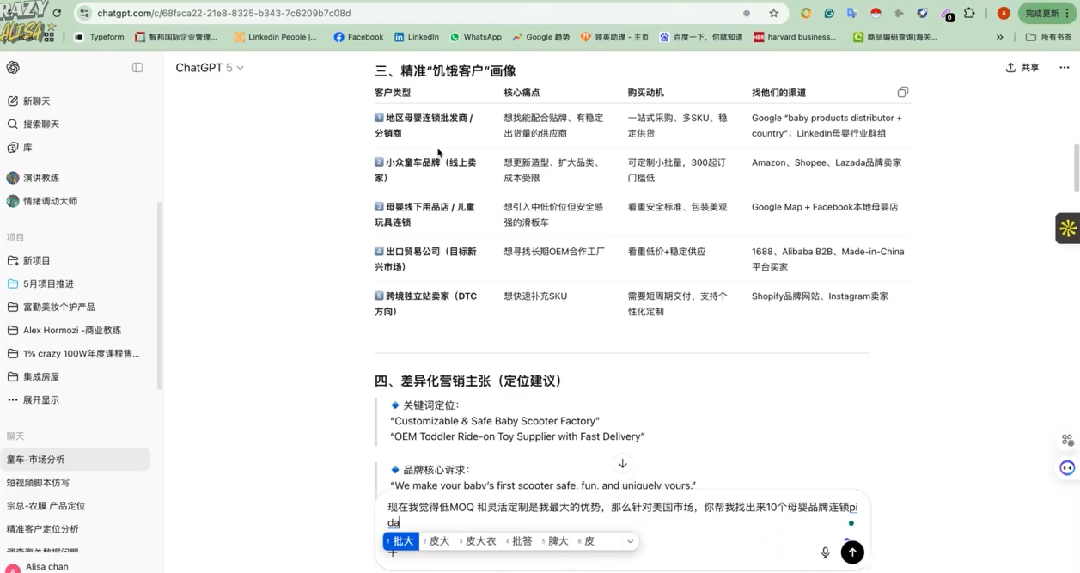
Task: Open the ChatGPT 5 model dropdown
Action: pyautogui.click(x=210, y=67)
